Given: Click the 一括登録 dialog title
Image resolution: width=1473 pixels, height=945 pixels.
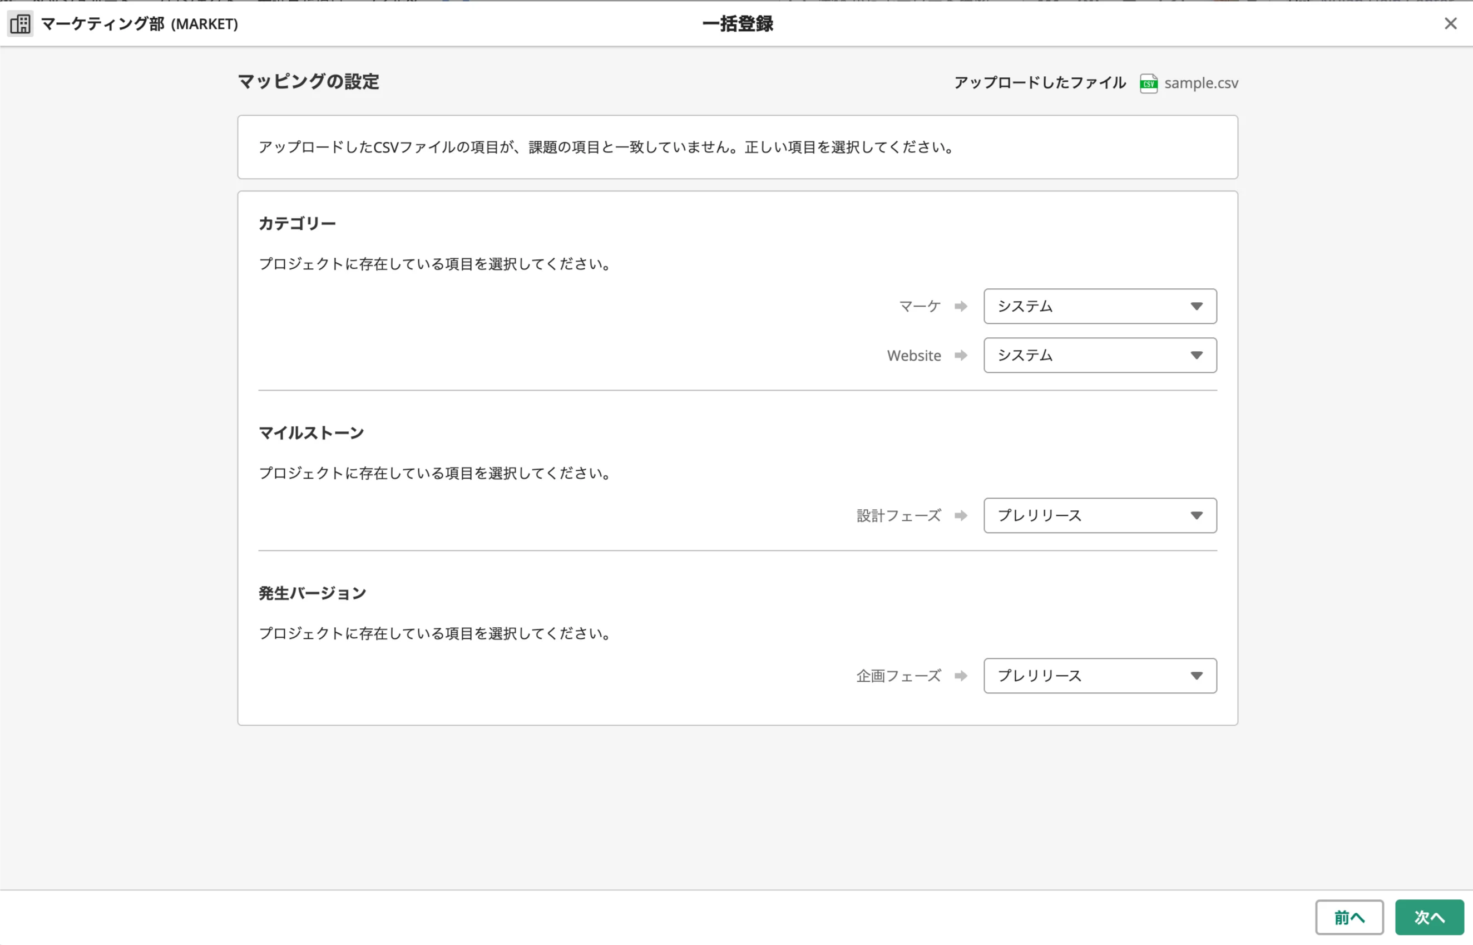Looking at the screenshot, I should [737, 24].
